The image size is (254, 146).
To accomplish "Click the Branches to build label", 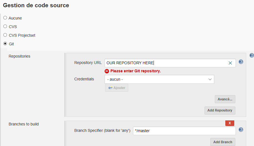I will 24,124.
